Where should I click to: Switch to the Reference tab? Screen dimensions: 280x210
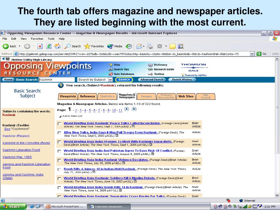[87, 96]
